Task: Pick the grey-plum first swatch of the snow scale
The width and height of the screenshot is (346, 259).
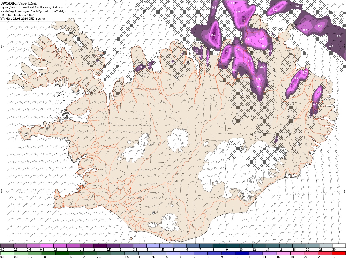Action: click(7, 246)
